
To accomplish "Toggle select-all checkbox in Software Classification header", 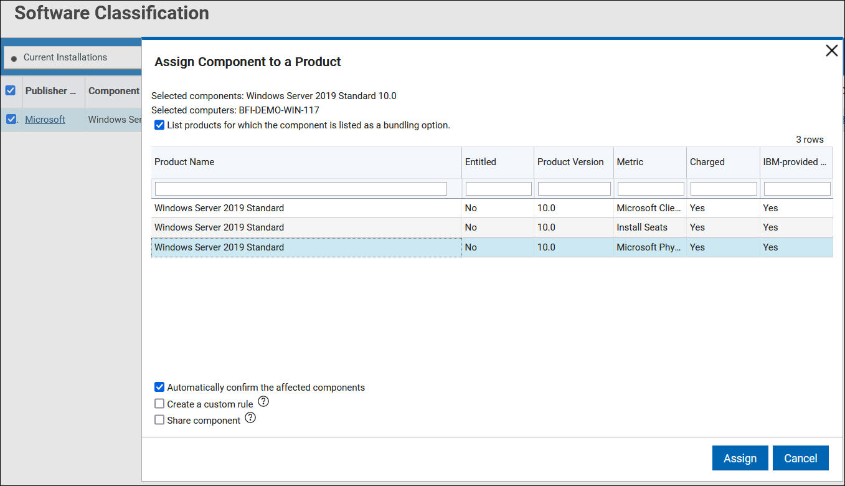I will coord(11,91).
